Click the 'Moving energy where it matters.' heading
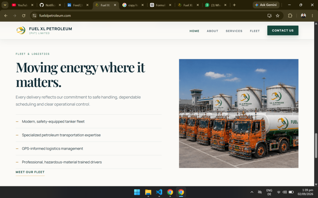 coord(80,75)
